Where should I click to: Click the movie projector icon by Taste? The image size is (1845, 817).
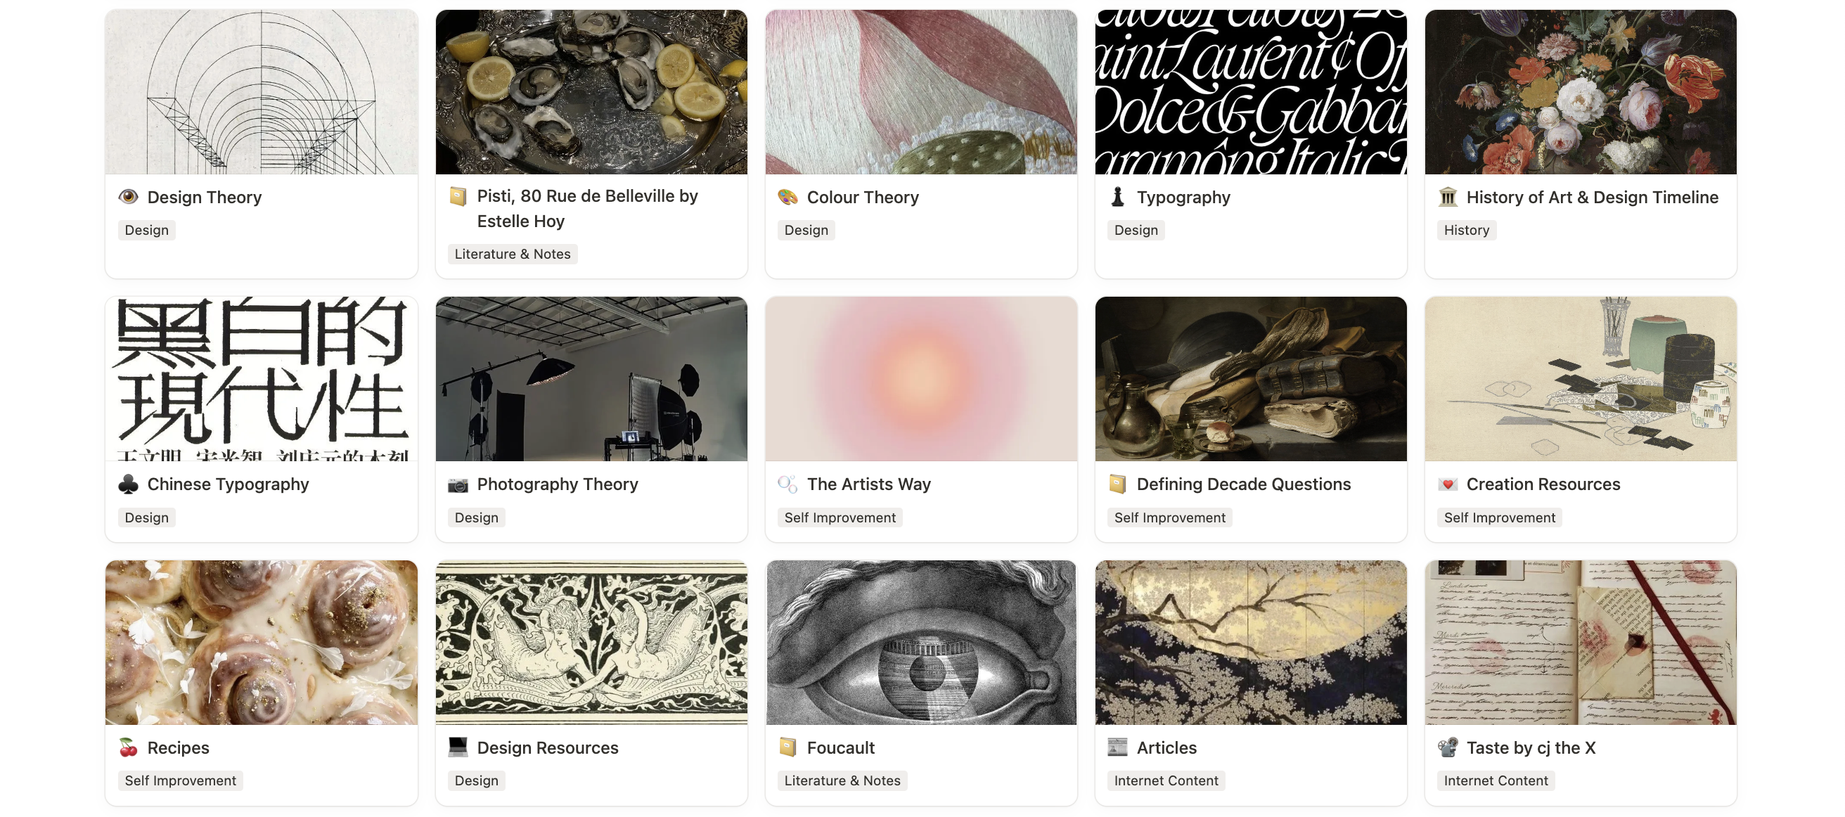pos(1448,747)
